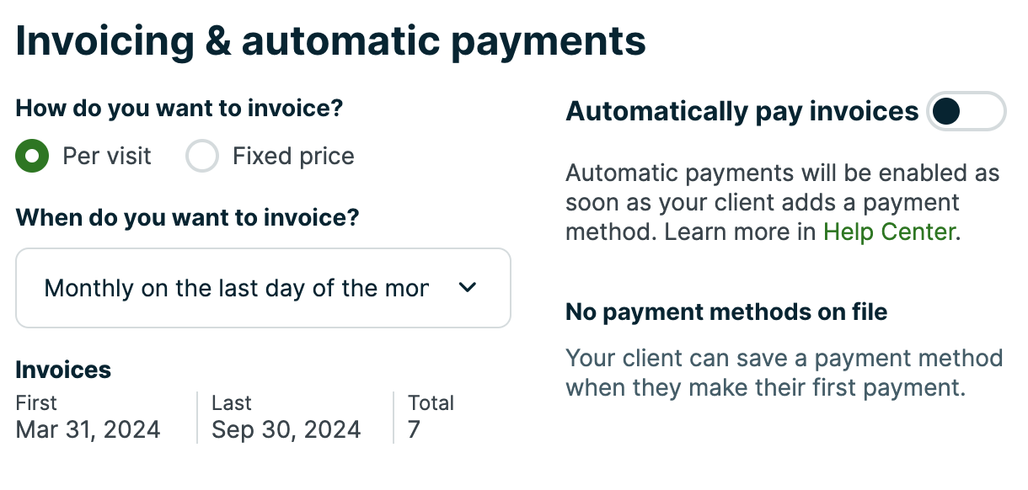Choose the Fixed price radio button
The width and height of the screenshot is (1028, 490).
coord(202,157)
